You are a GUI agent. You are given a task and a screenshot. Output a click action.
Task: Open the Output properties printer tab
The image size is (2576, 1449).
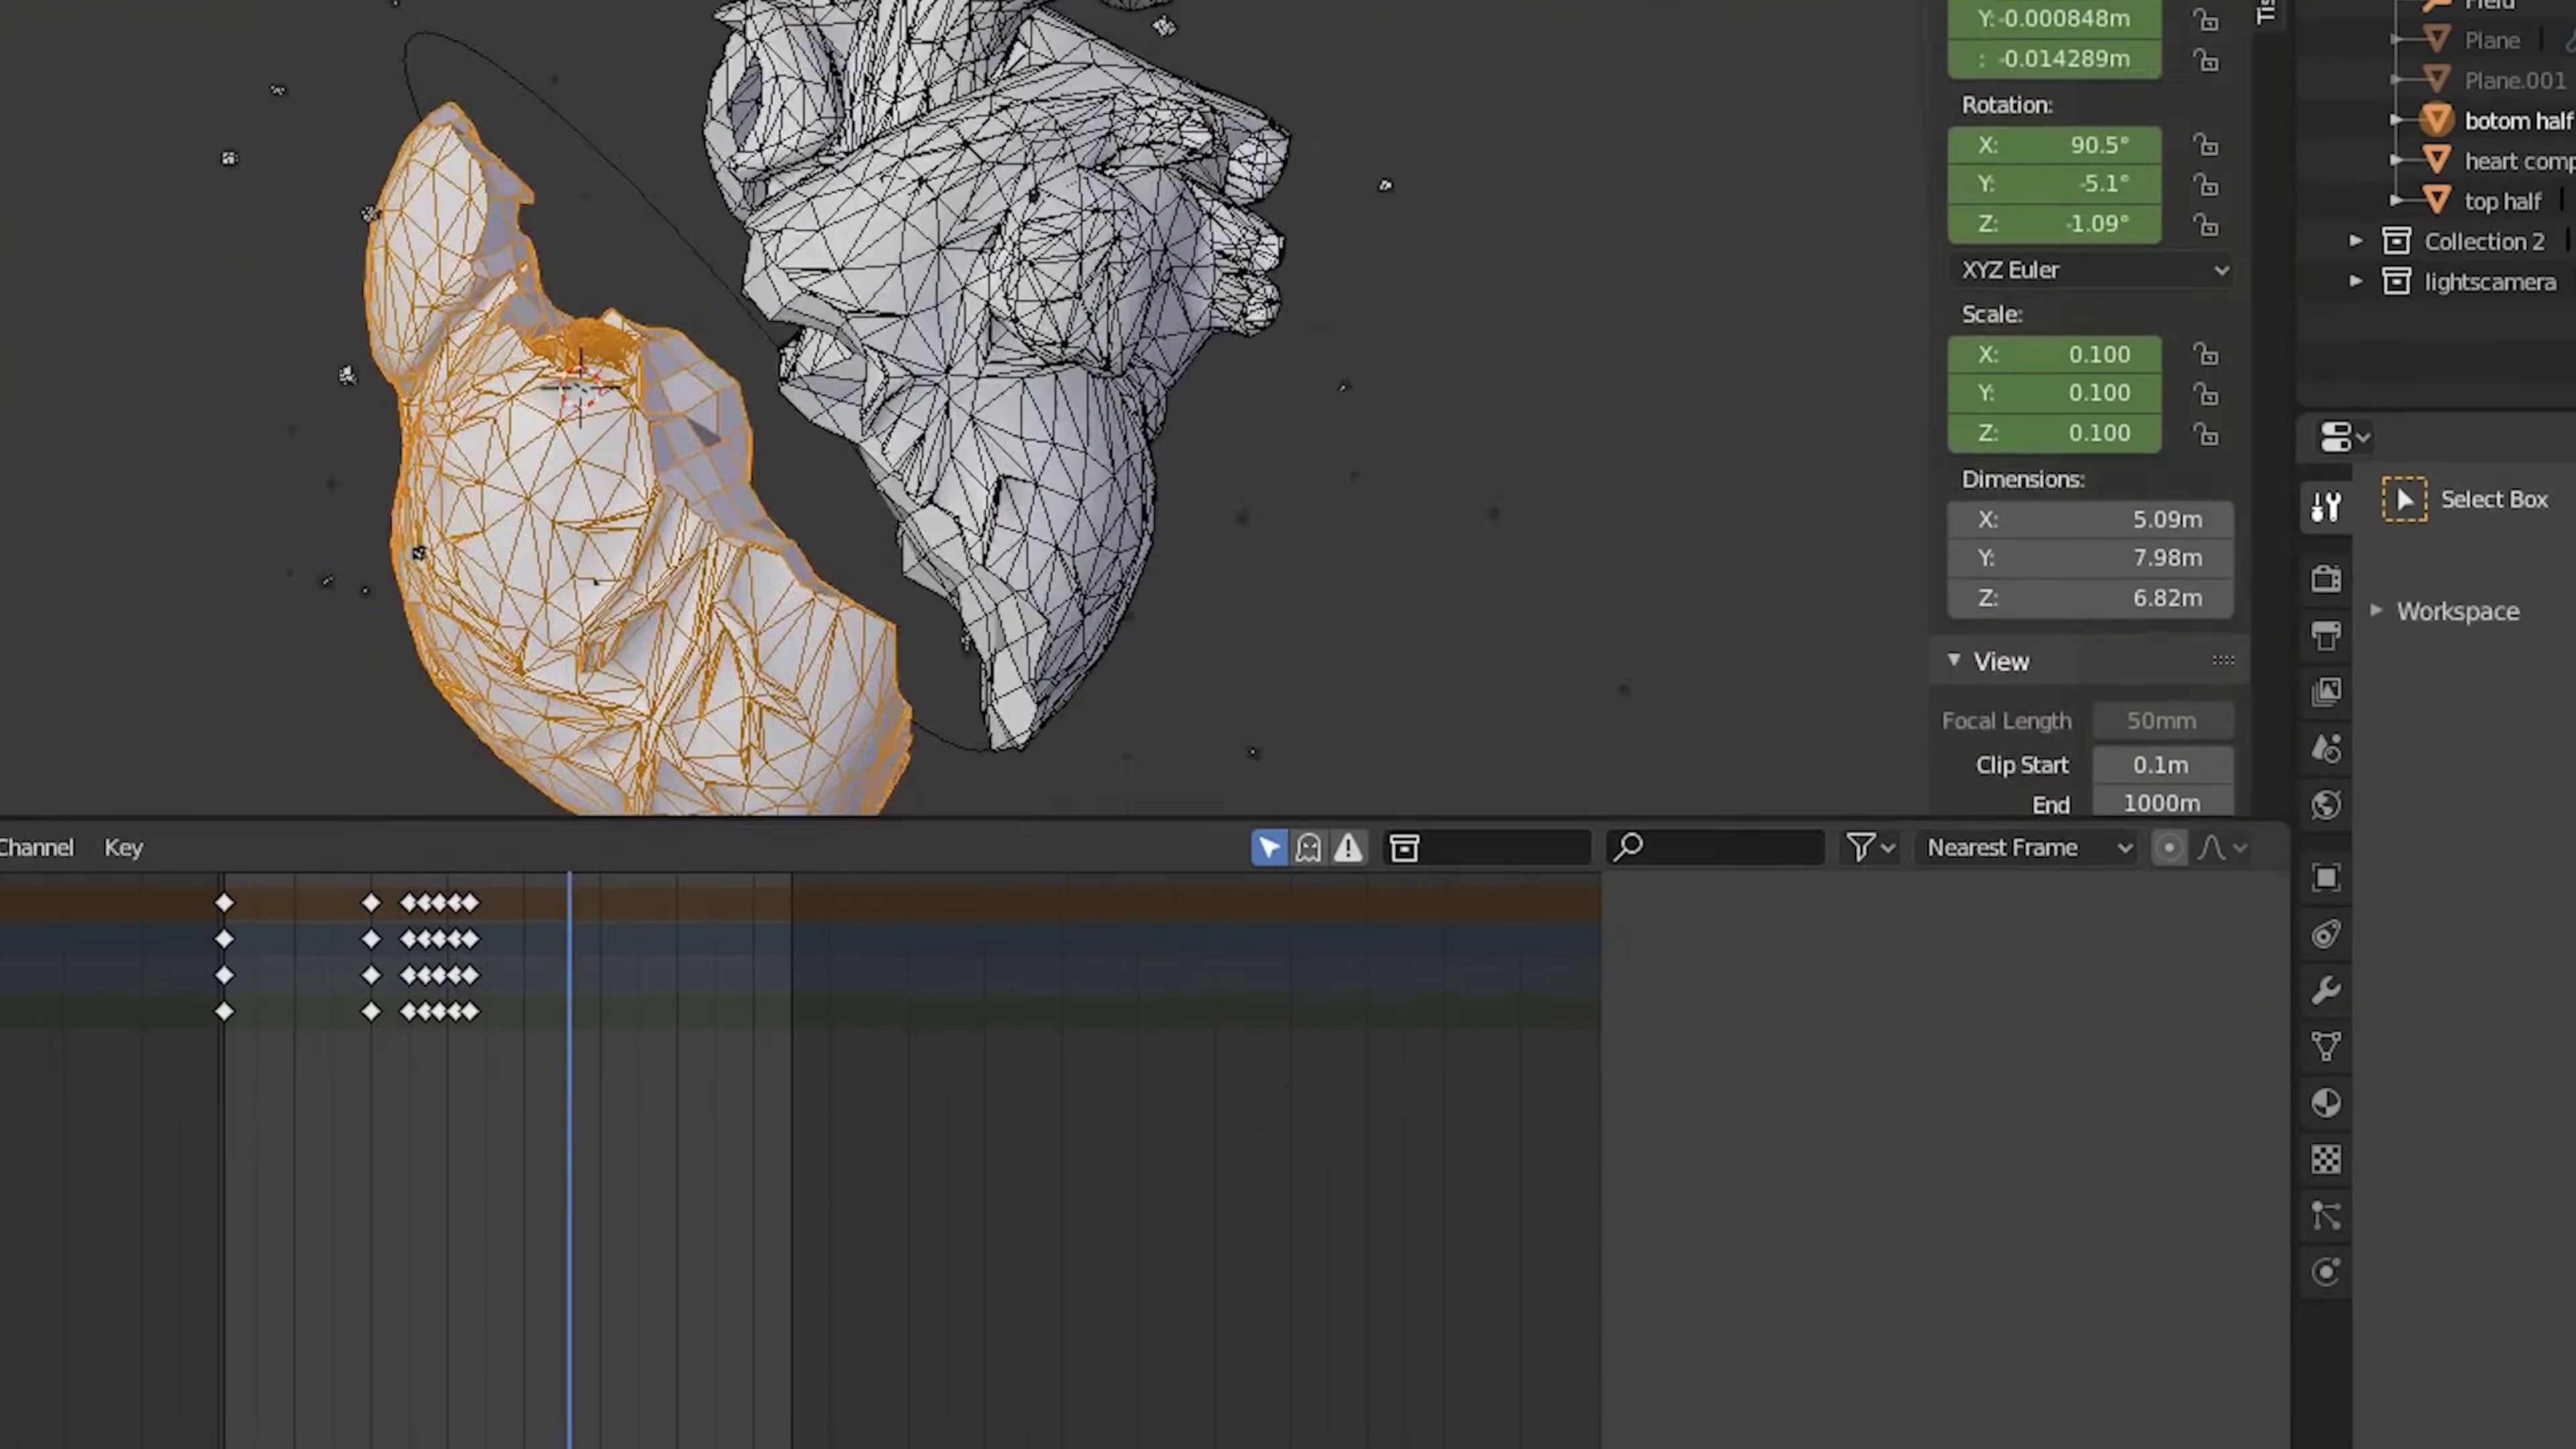click(2326, 636)
